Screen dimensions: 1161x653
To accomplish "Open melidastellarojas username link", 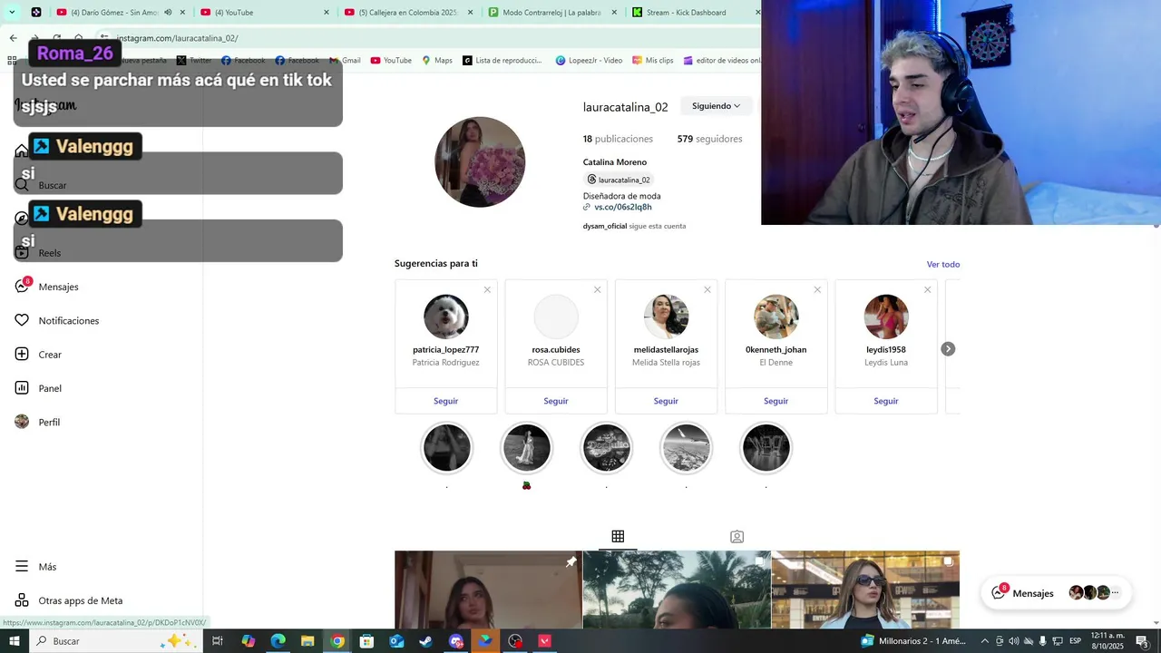I will pyautogui.click(x=666, y=349).
